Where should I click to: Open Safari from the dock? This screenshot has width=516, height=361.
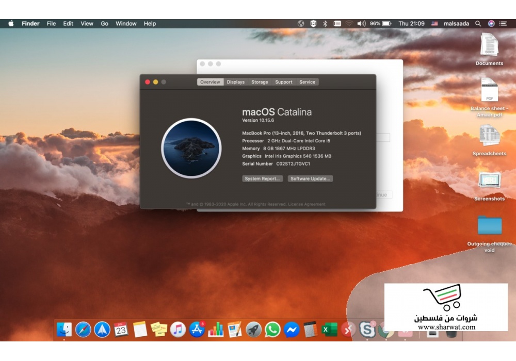[x=83, y=329]
